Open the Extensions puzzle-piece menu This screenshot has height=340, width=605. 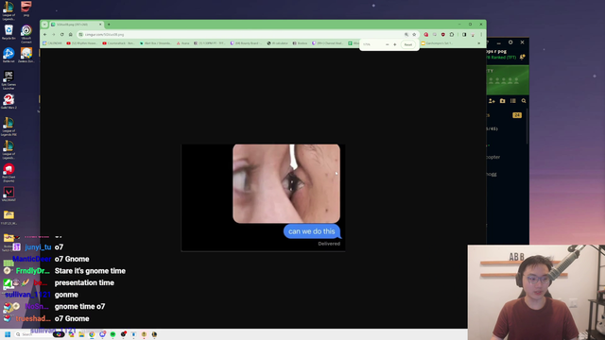coord(452,35)
